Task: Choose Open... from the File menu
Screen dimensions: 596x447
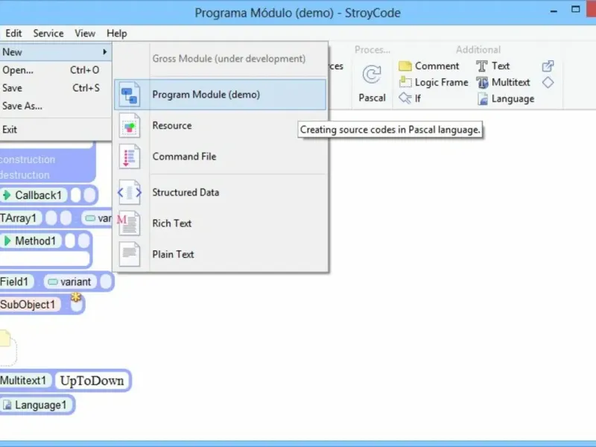Action: click(55, 70)
